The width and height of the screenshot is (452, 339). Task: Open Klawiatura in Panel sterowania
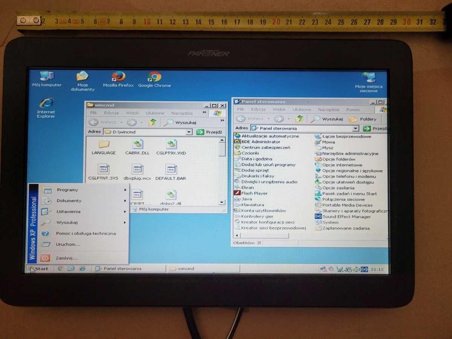coord(249,205)
